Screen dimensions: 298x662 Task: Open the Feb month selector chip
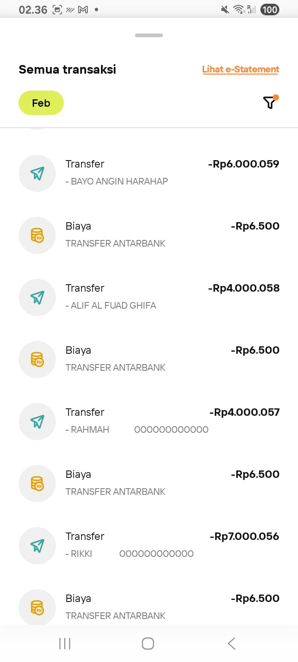pos(41,103)
